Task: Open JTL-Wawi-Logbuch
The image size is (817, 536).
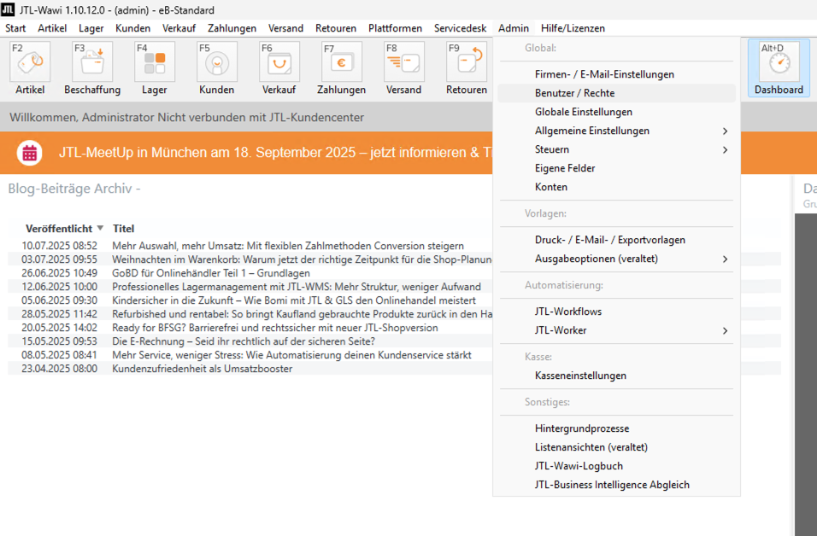Action: point(616,466)
